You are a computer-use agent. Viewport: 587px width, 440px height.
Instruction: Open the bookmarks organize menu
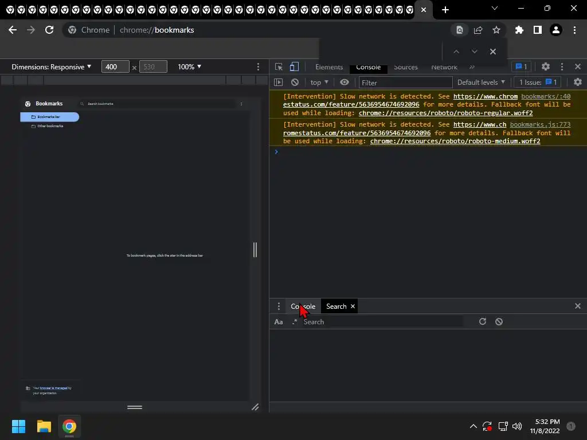(x=241, y=104)
